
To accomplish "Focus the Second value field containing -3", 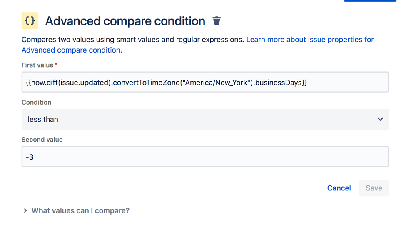I will click(x=205, y=157).
